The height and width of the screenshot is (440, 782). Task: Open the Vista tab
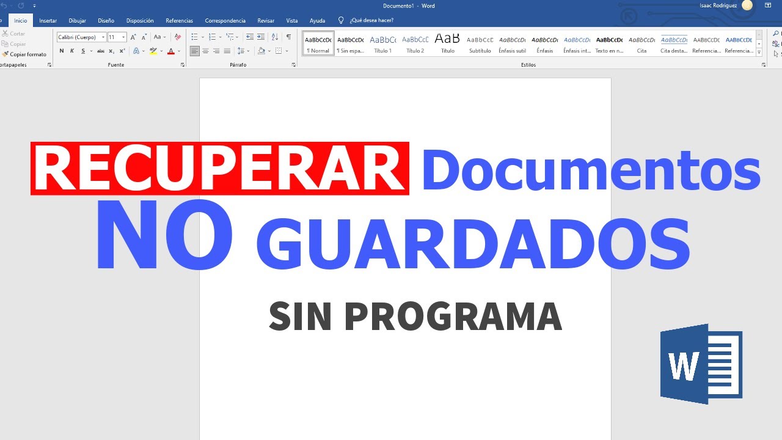(292, 20)
